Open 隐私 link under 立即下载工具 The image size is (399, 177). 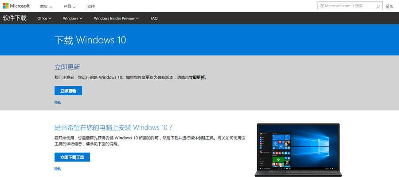click(x=58, y=169)
